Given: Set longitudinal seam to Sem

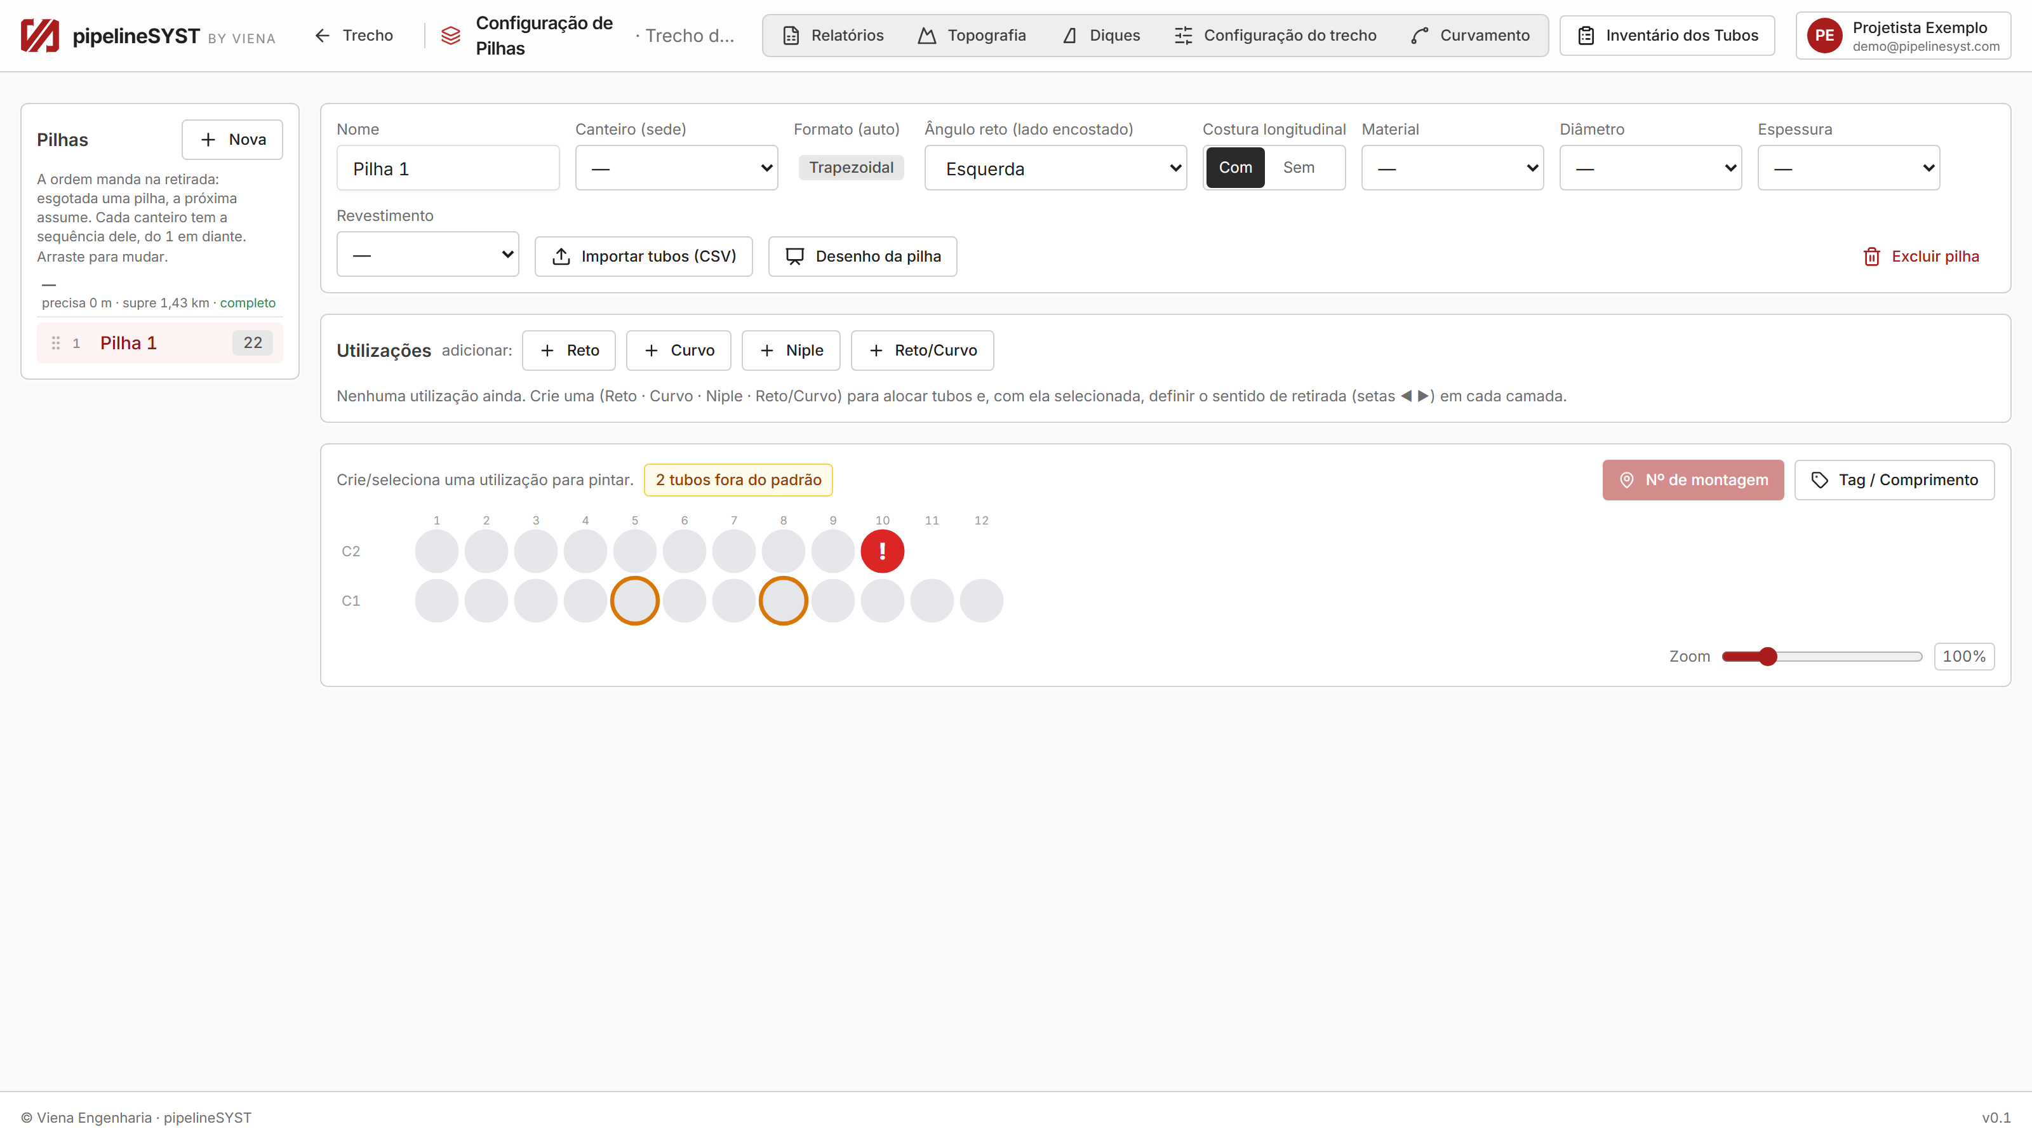Looking at the screenshot, I should (x=1299, y=167).
